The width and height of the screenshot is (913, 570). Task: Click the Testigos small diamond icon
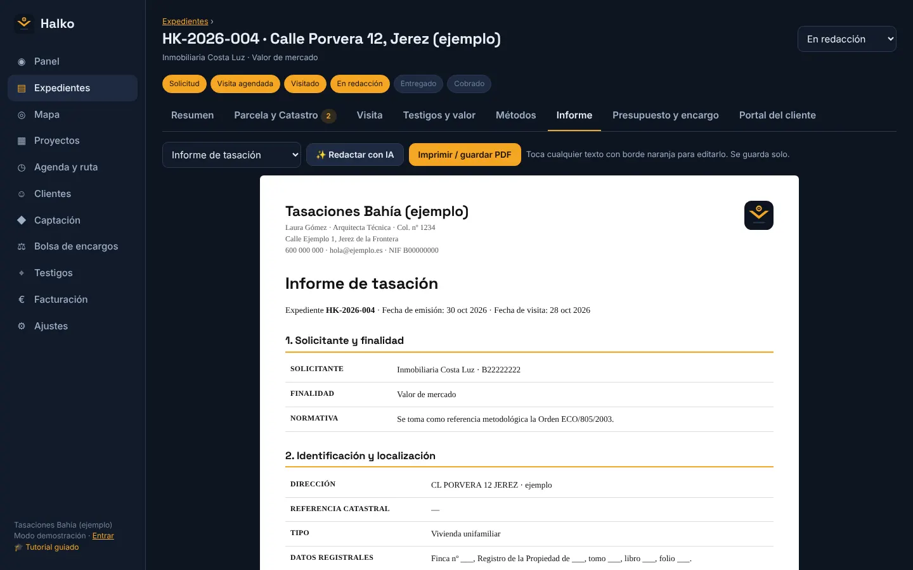point(22,274)
